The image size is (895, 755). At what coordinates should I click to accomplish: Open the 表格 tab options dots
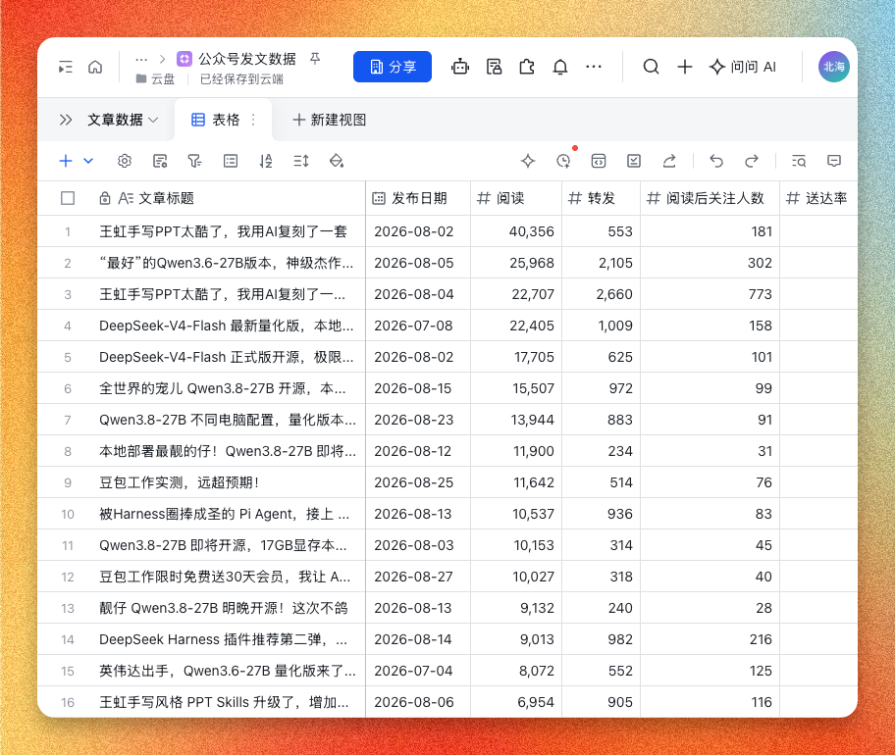[x=253, y=120]
